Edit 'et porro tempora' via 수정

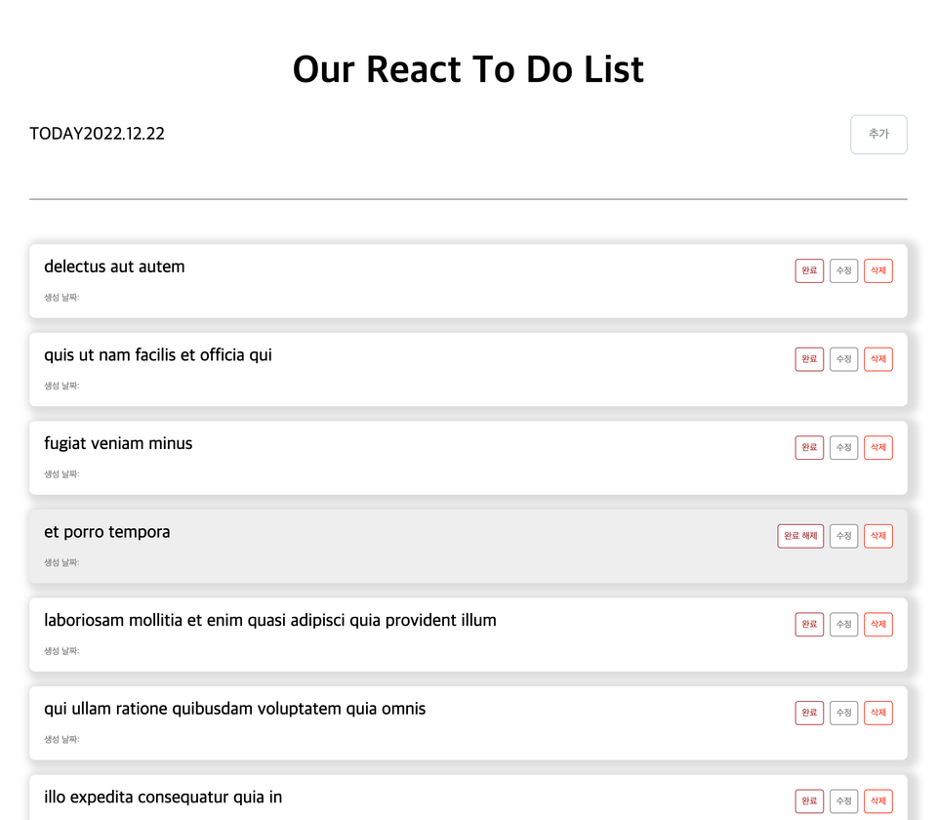tap(843, 536)
